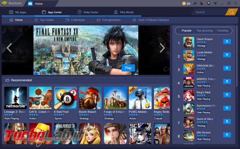Click the Strategy tag under Clash Royale
240x149 pixels.
tap(202, 46)
